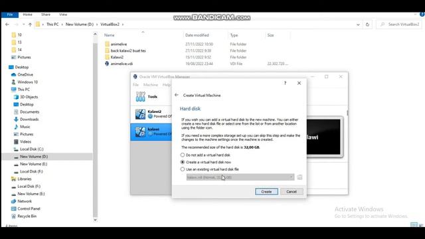Click 'VirtualBox2' in address path
Viewport: 425px width, 239px height.
tap(110, 25)
